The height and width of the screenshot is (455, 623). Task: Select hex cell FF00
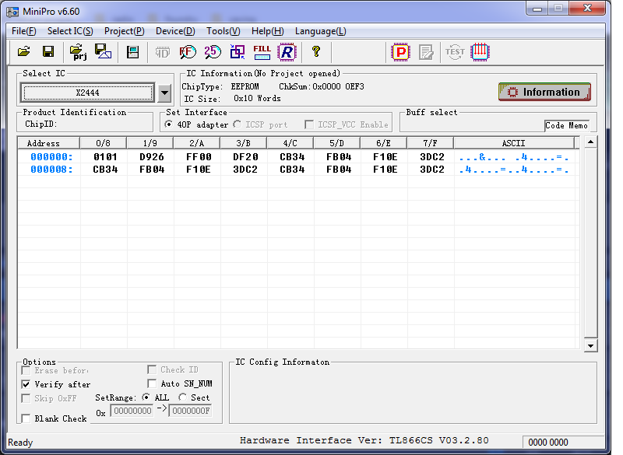coord(199,157)
